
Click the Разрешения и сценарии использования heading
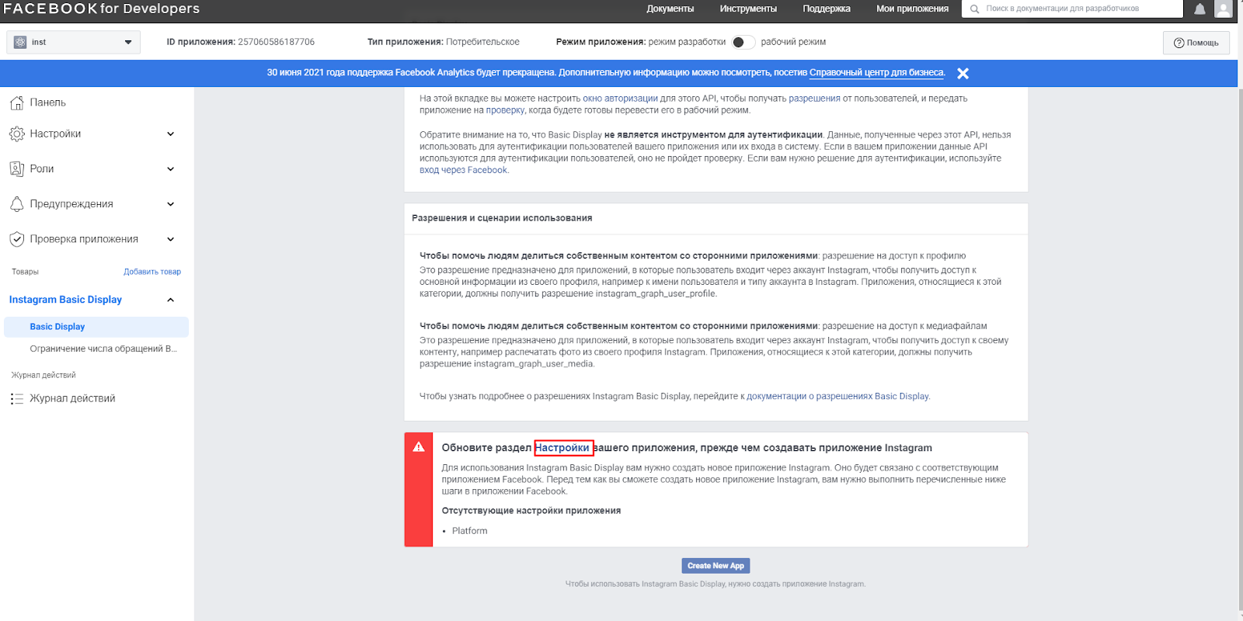pyautogui.click(x=502, y=218)
